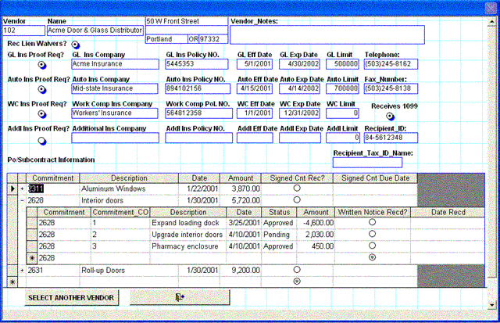Toggle WC Ins Proof Req option
This screenshot has height=323, width=500.
click(42, 114)
